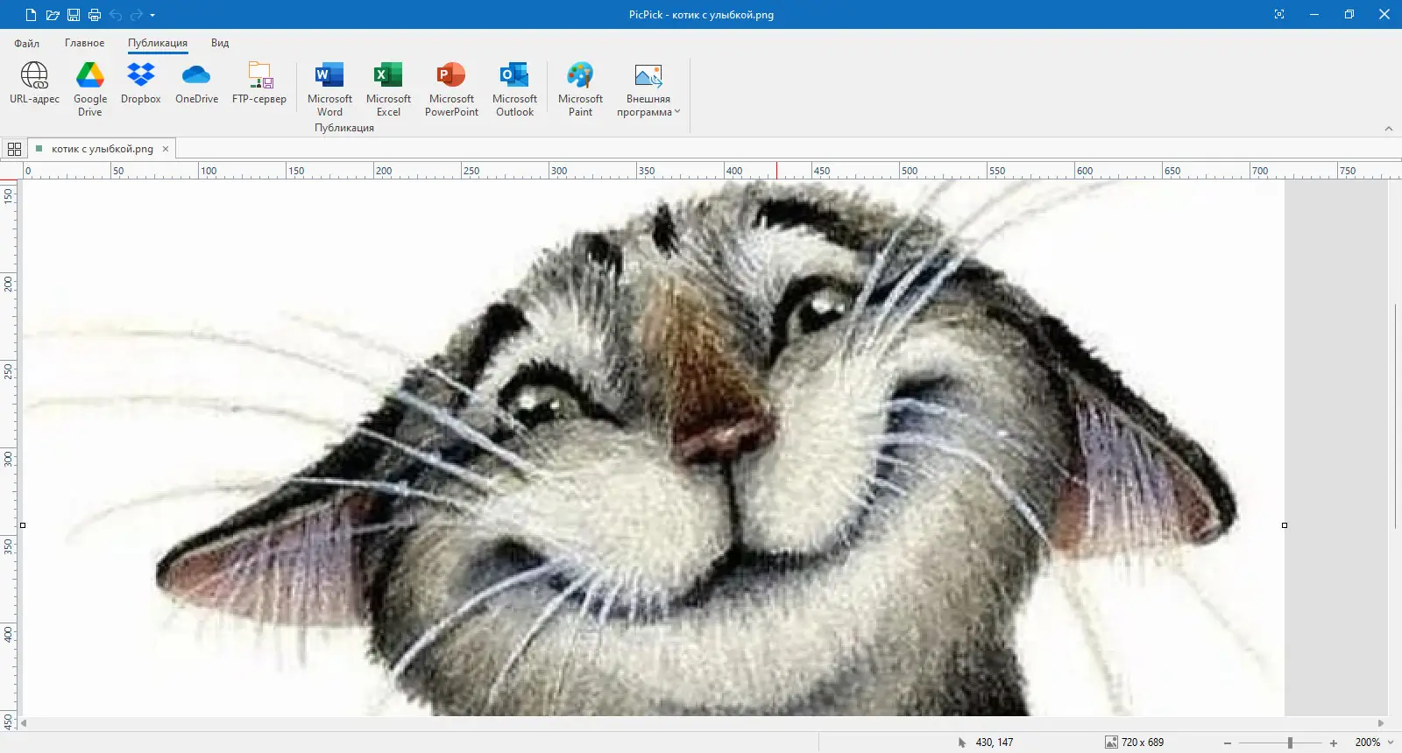The image size is (1402, 753).
Task: Click the horizontal scrollbar left arrow
Action: click(25, 723)
